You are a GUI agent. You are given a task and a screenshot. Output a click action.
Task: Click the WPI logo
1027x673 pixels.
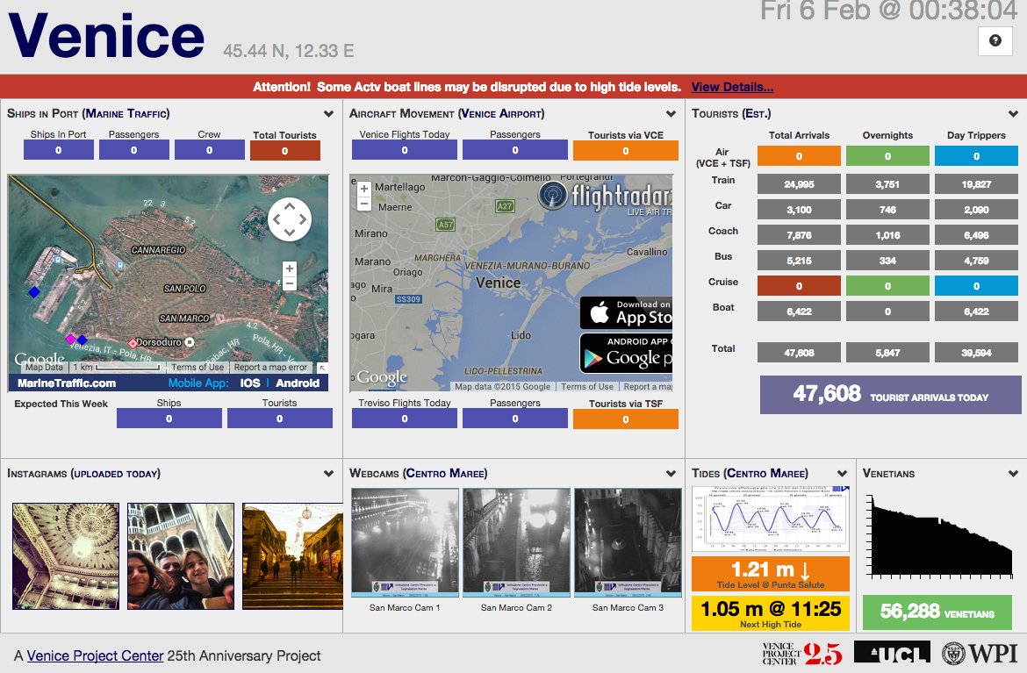980,654
